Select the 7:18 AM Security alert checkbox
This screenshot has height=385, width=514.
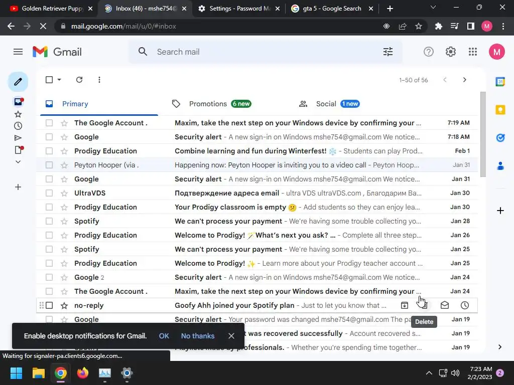[x=49, y=137]
